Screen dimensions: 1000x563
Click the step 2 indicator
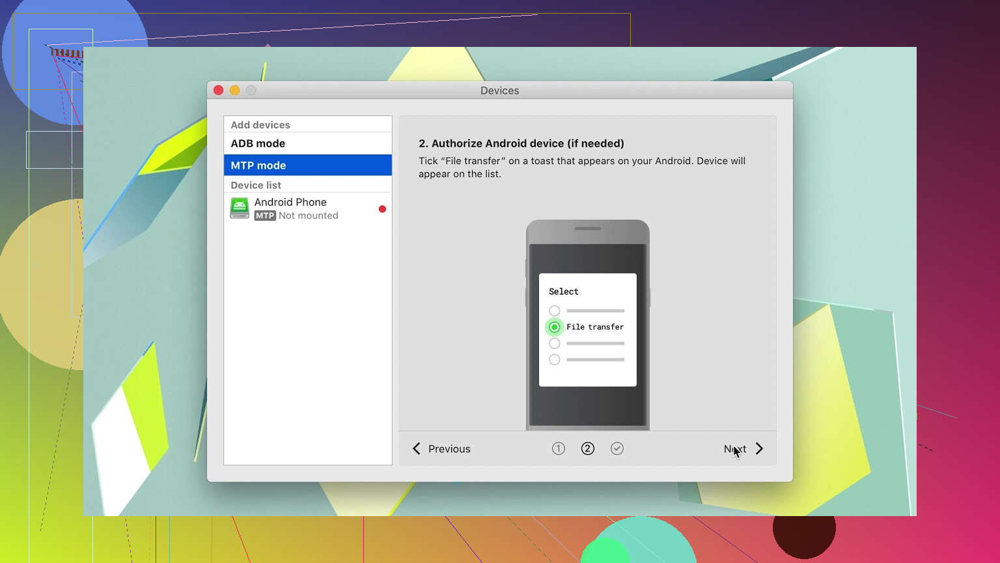tap(588, 448)
